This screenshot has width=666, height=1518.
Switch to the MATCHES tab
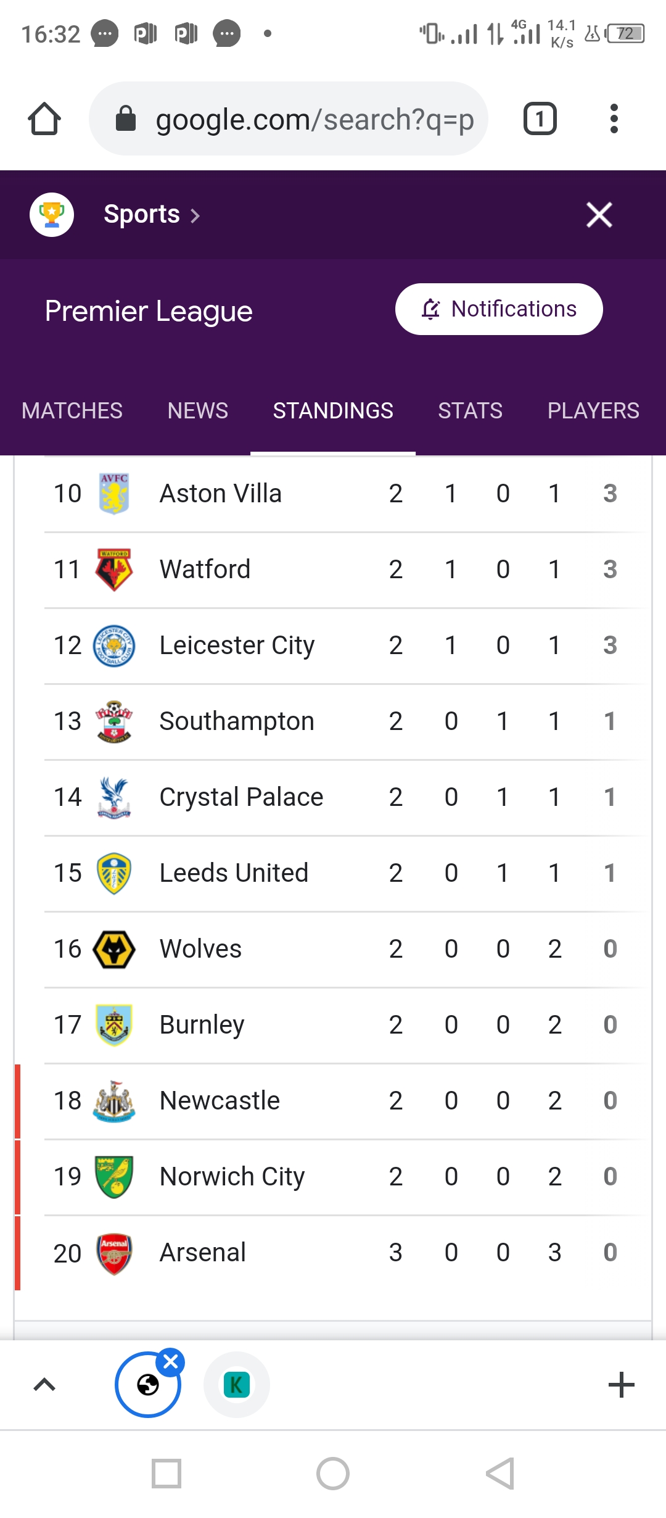click(72, 411)
